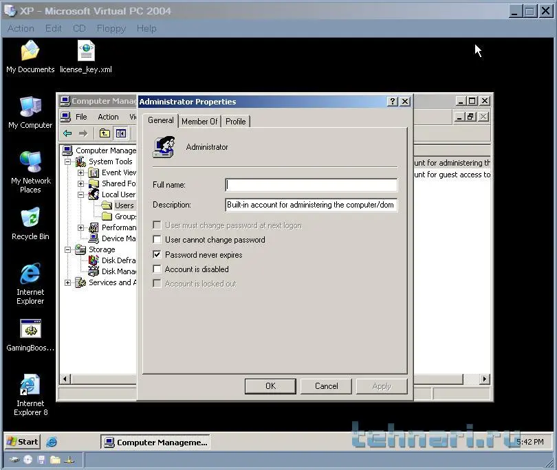Open the File menu in Computer Management
This screenshot has height=470, width=557.
coord(81,117)
